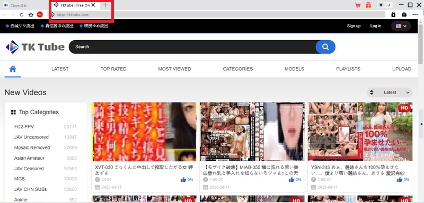Click the TK Tube logo
This screenshot has height=203, width=424.
(35, 47)
